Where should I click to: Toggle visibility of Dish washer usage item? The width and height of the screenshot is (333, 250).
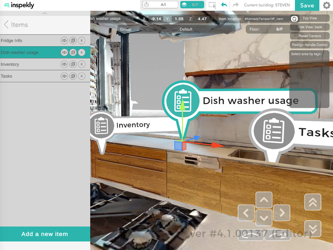[64, 53]
